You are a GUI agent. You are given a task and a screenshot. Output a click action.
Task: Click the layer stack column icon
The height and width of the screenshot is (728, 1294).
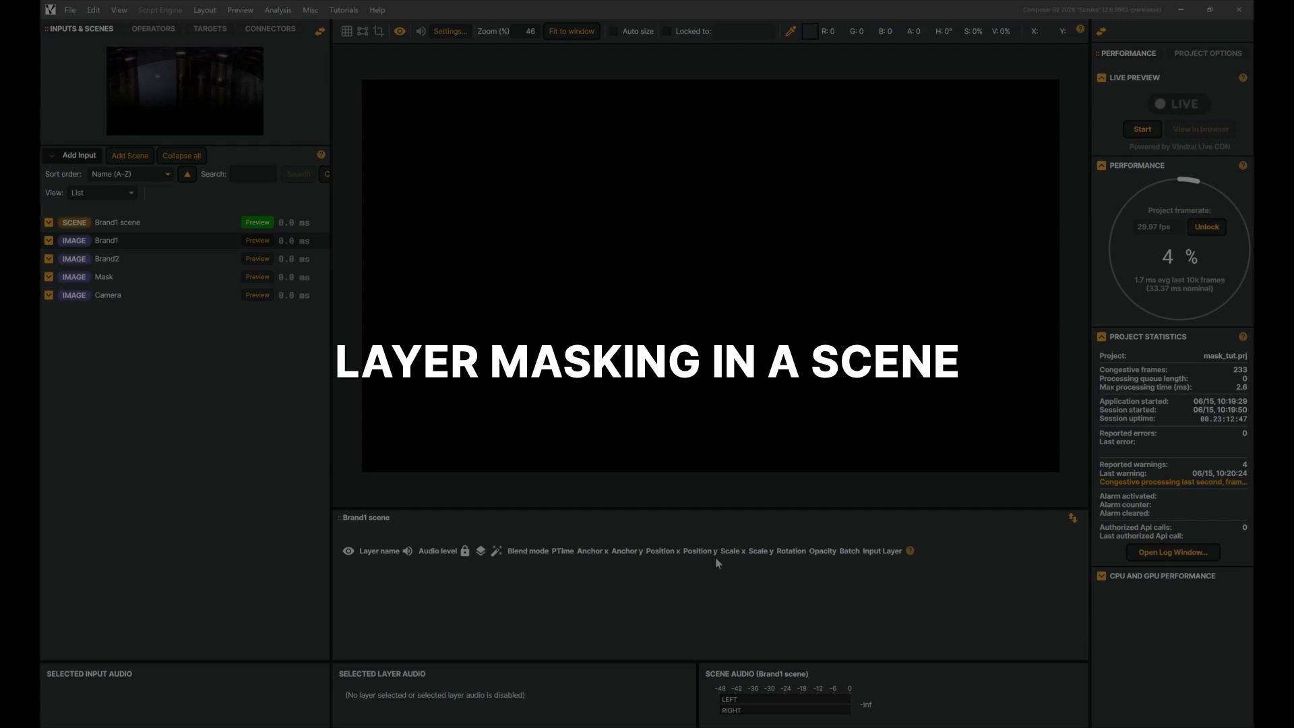(481, 551)
